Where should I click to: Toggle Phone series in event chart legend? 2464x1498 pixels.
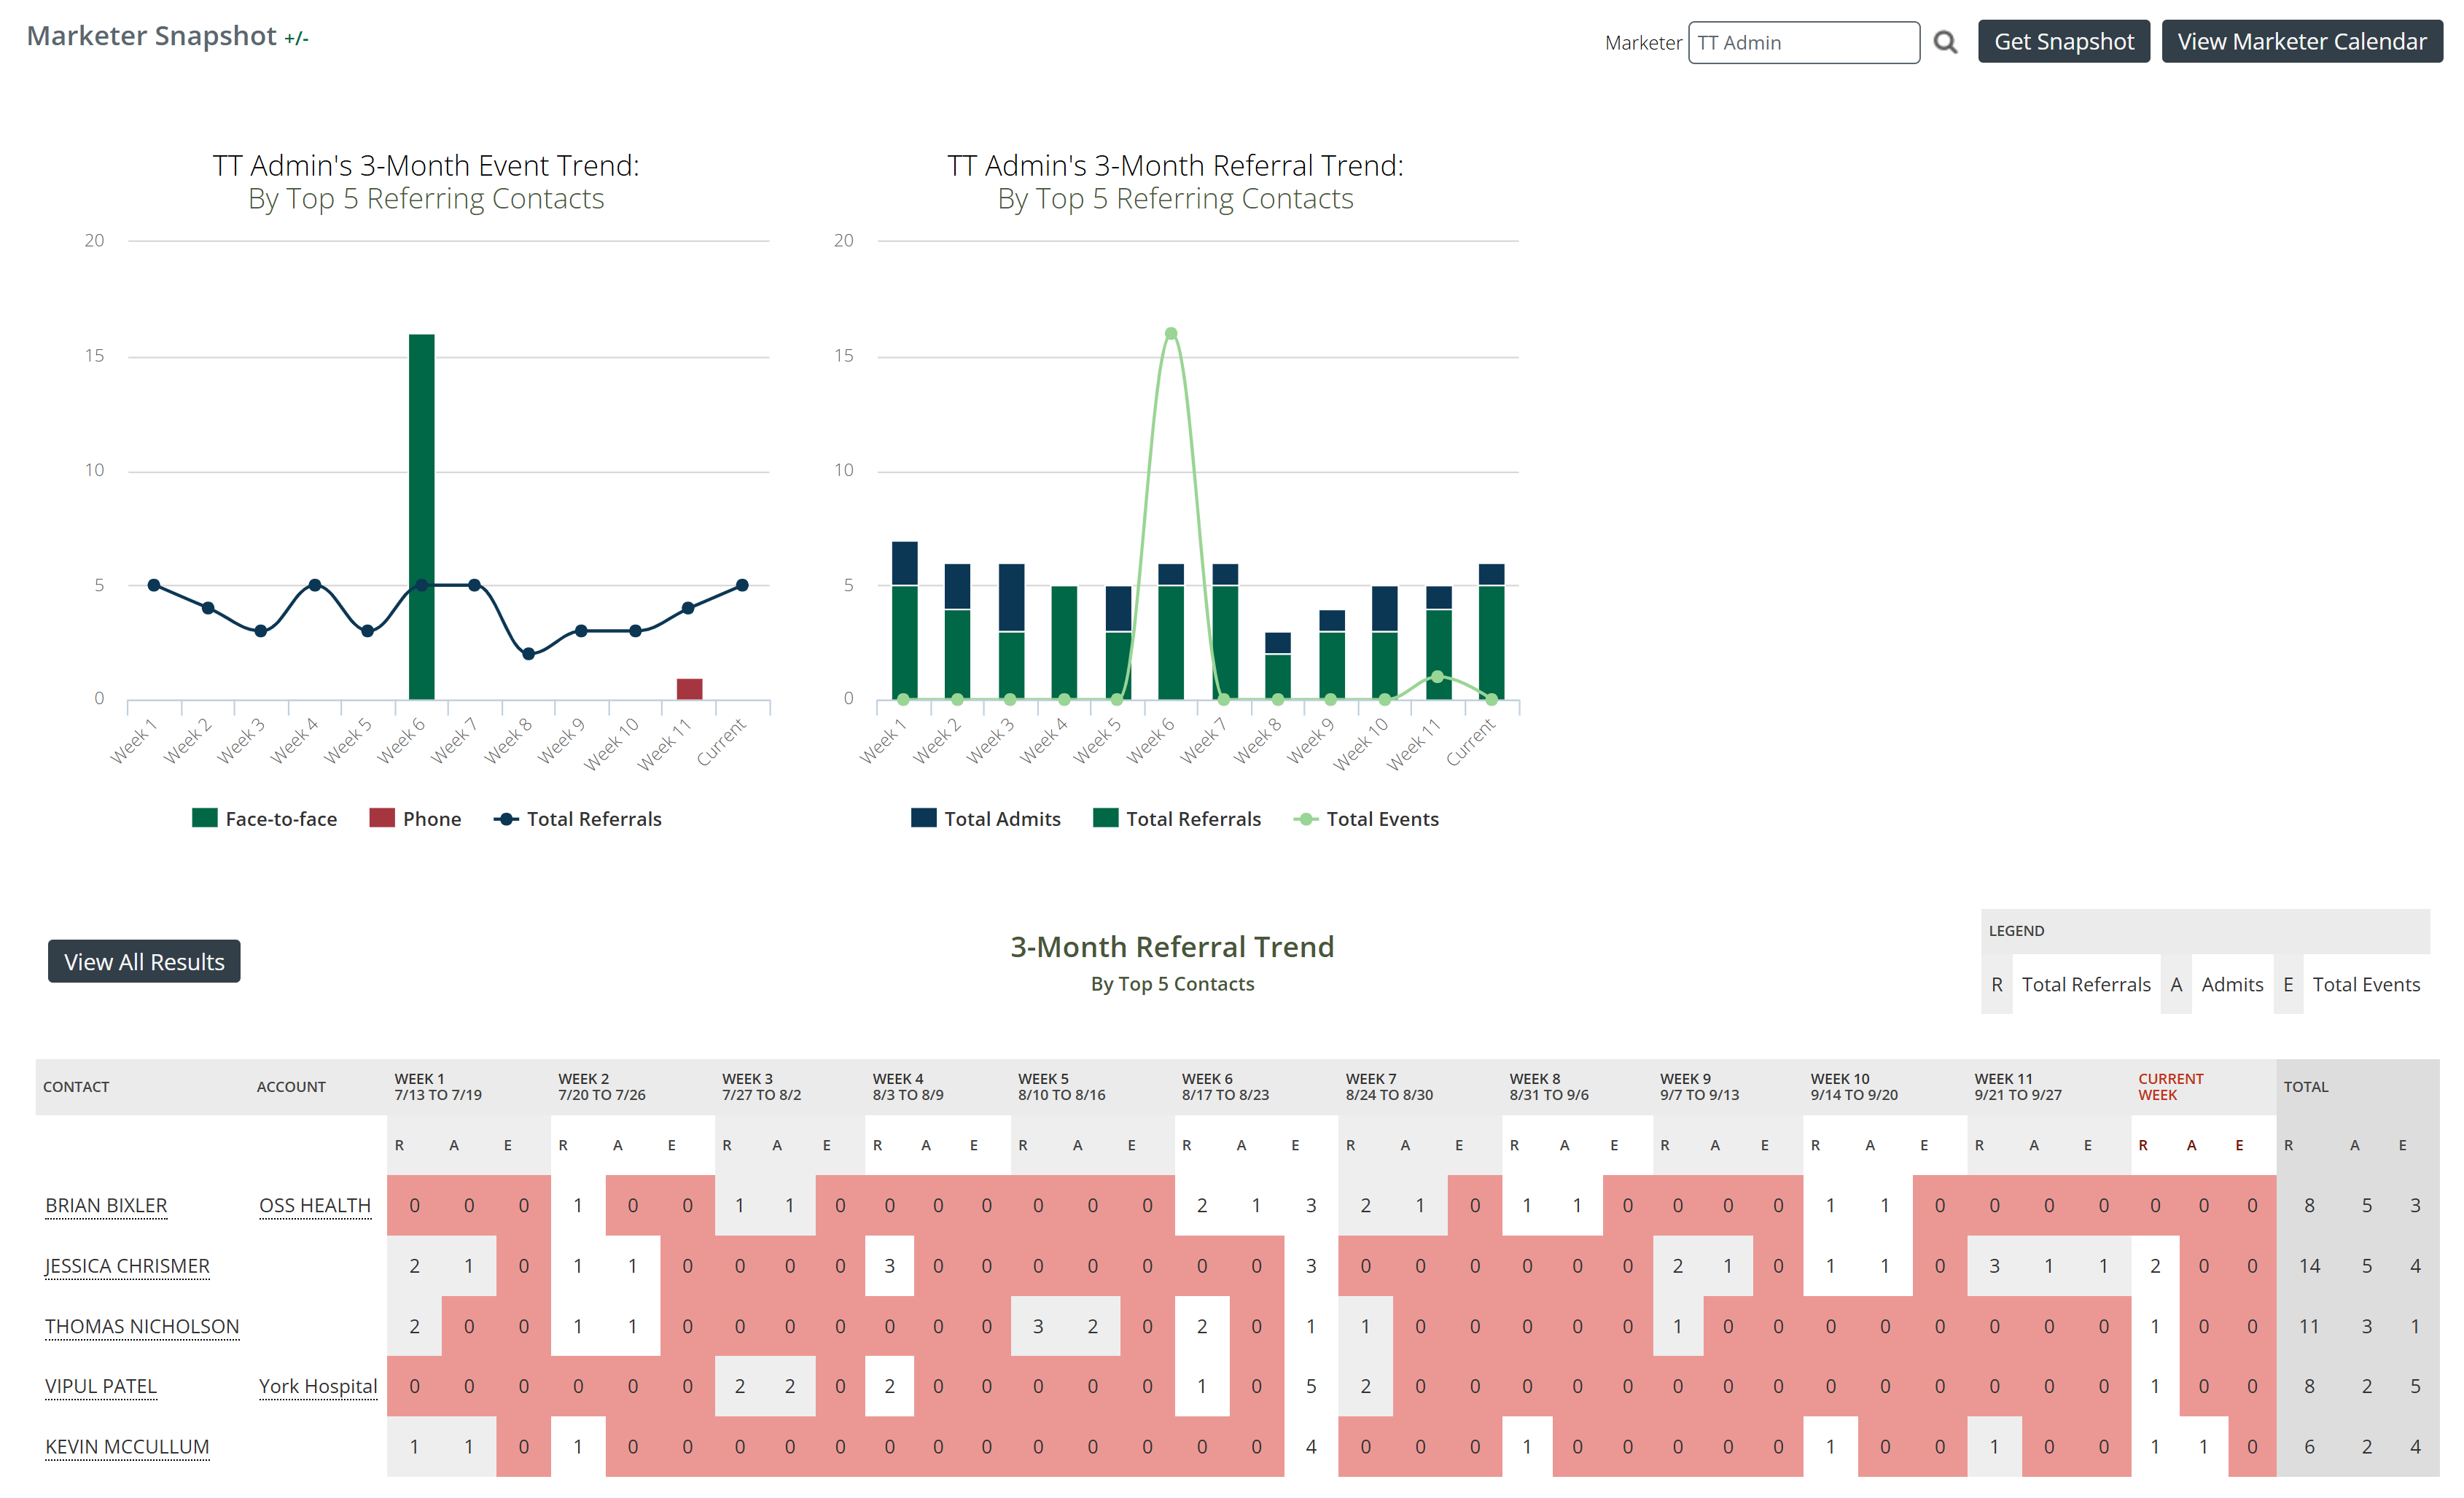(x=415, y=819)
